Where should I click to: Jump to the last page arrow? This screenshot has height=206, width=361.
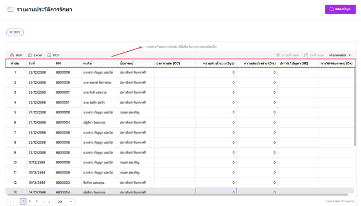pyautogui.click(x=49, y=202)
